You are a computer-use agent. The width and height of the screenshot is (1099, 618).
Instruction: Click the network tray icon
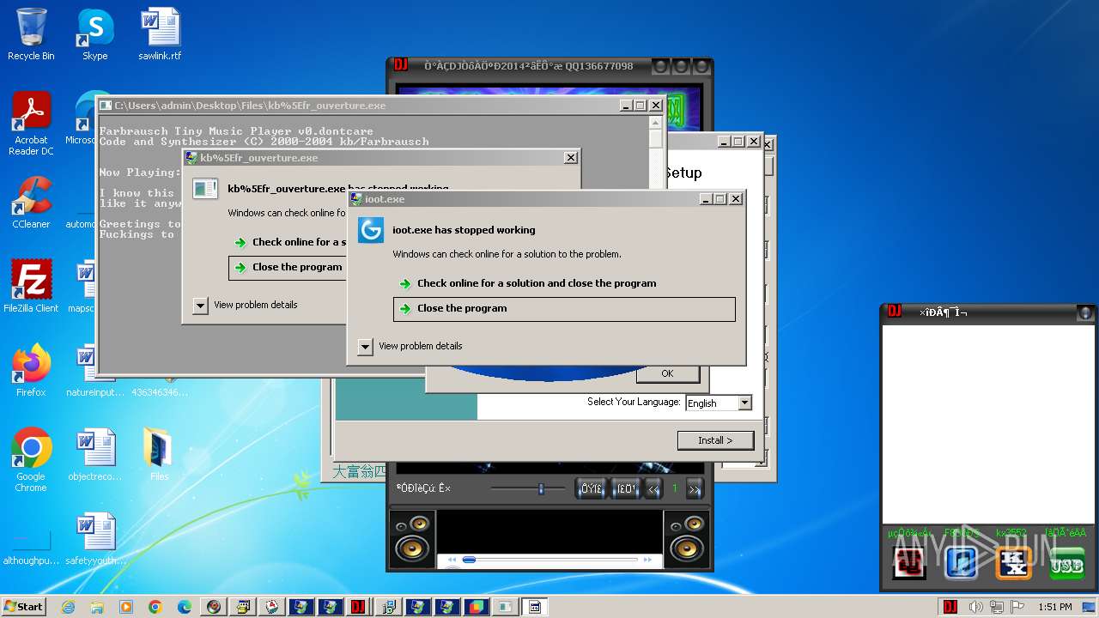coord(997,607)
